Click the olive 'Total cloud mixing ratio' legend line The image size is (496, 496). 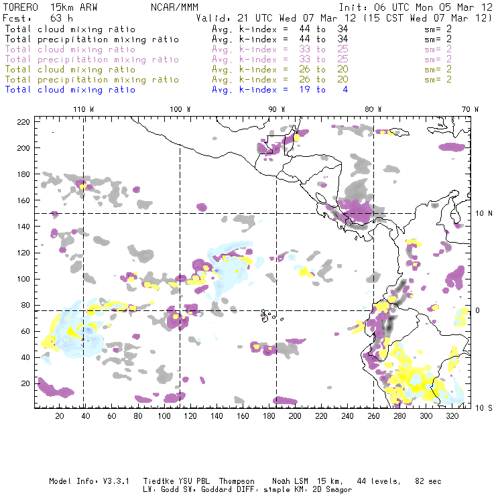(70, 70)
